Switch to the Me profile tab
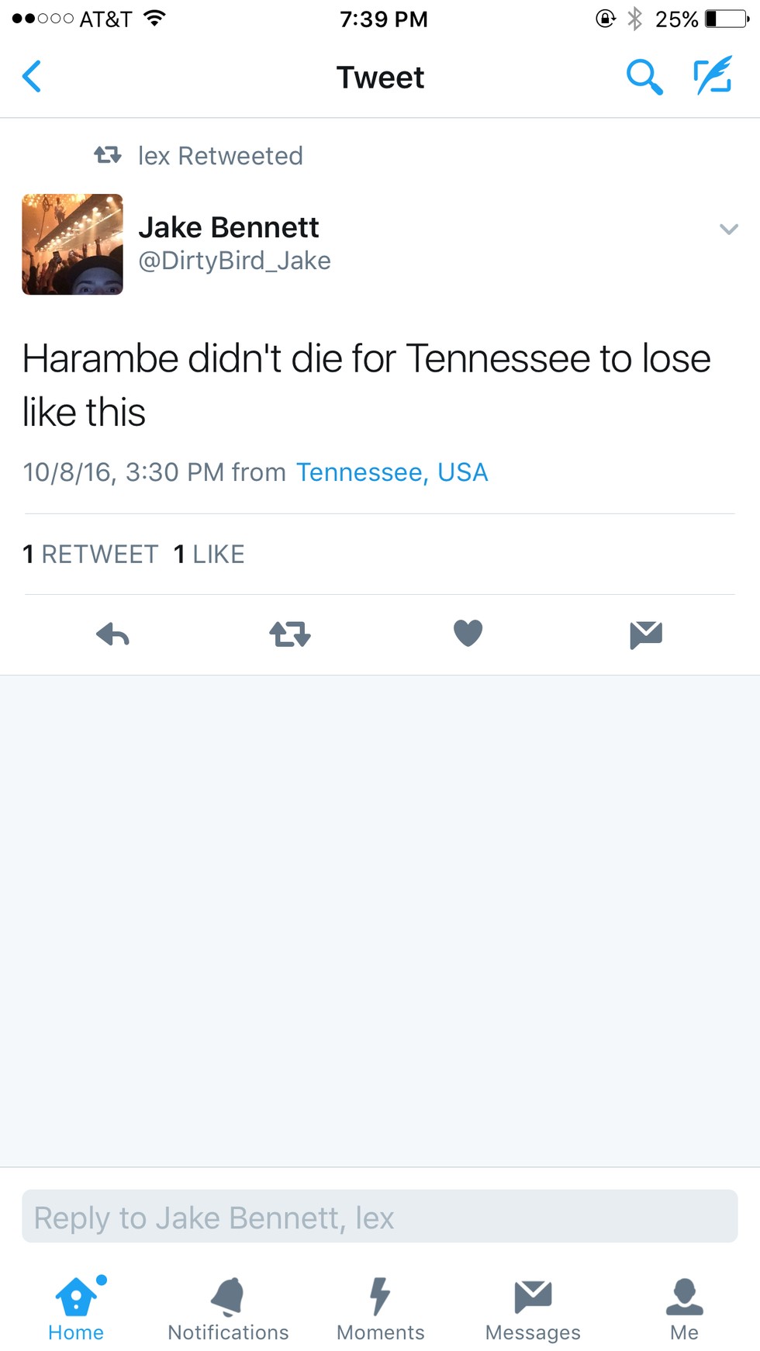The image size is (760, 1351). pos(684,1308)
